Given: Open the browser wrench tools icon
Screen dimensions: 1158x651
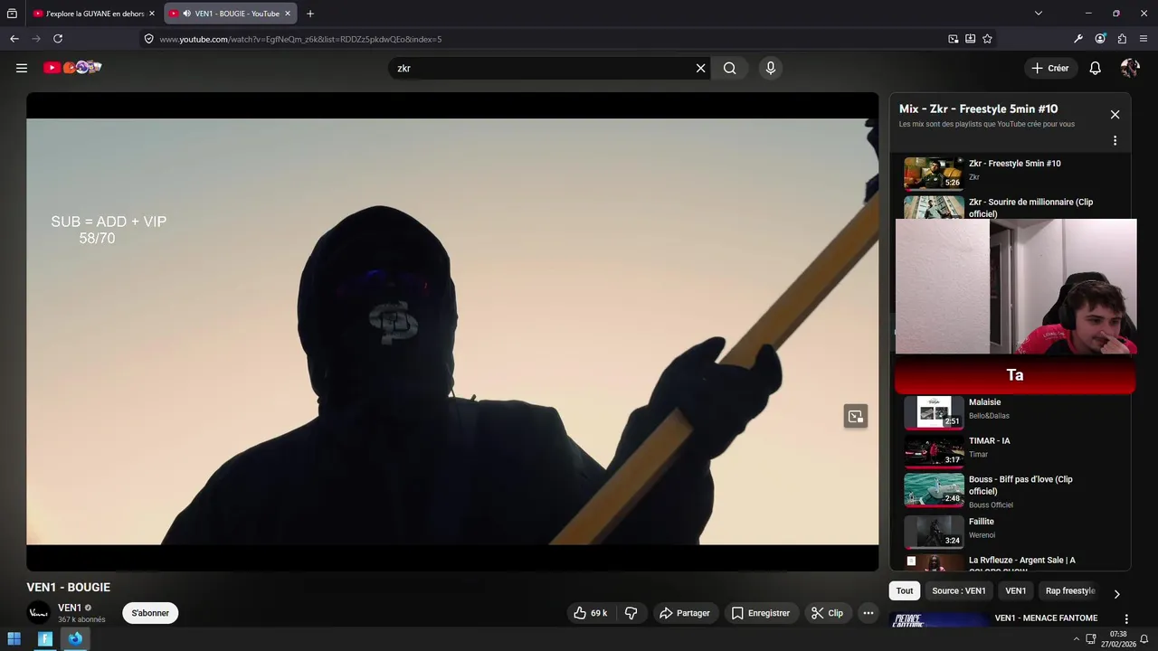Looking at the screenshot, I should click(1078, 39).
